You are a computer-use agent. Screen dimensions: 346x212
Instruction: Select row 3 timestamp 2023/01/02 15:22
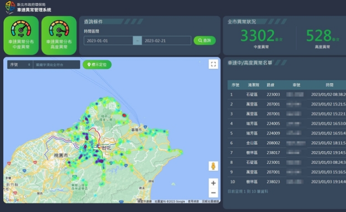(x=329, y=114)
